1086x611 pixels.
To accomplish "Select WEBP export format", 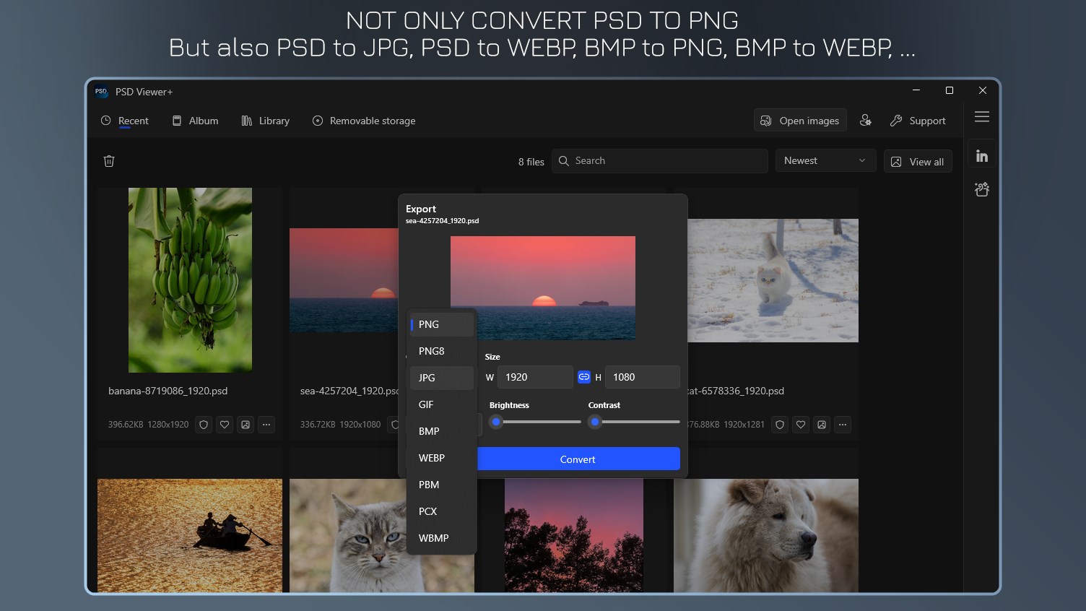I will [x=442, y=458].
